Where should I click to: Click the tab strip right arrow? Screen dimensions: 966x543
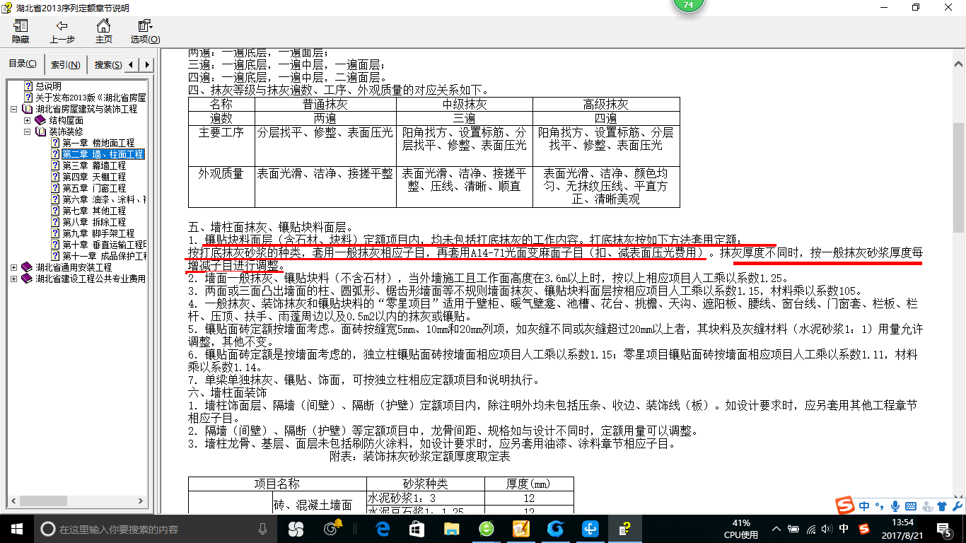[x=146, y=65]
